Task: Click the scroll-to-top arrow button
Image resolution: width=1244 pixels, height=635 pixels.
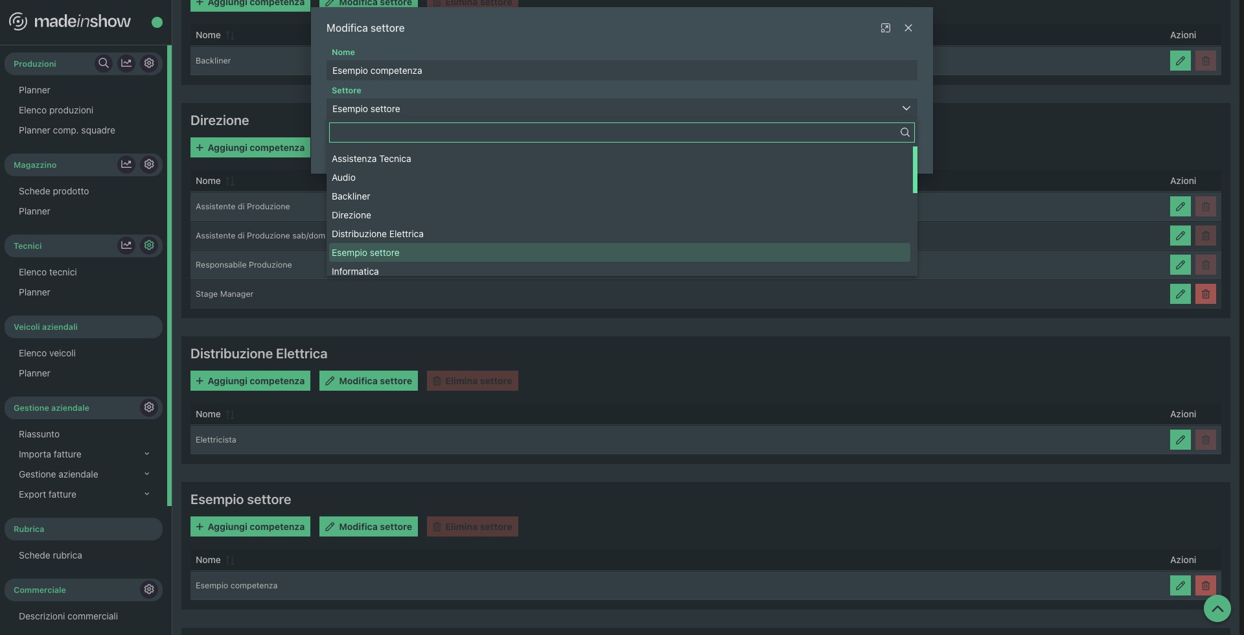Action: pyautogui.click(x=1217, y=608)
